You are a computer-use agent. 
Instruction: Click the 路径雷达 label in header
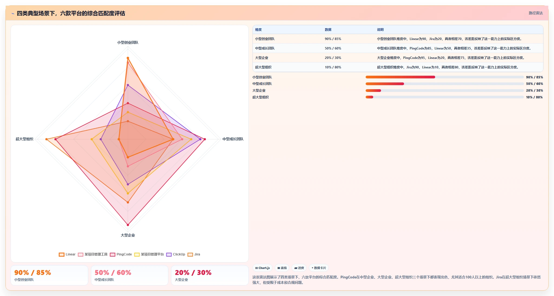pyautogui.click(x=536, y=13)
